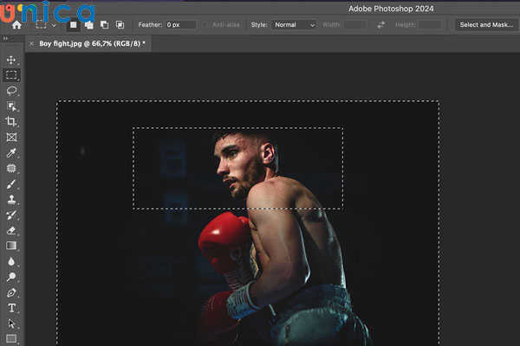Click the Select and Mask button
The width and height of the screenshot is (520, 346).
(x=486, y=25)
